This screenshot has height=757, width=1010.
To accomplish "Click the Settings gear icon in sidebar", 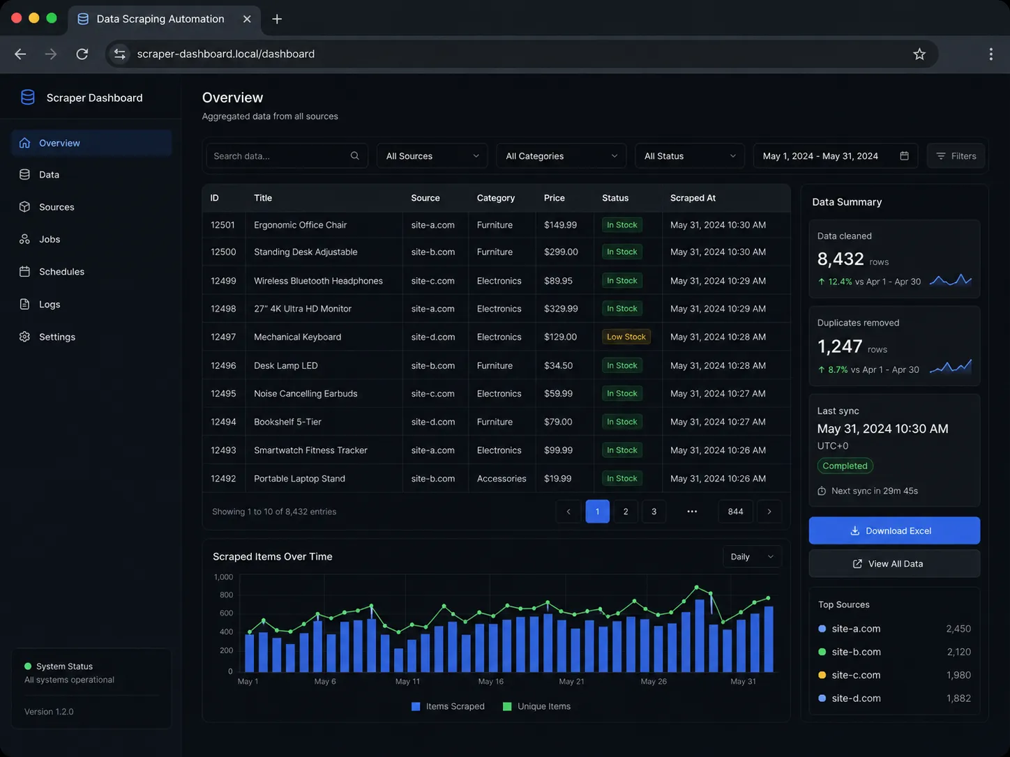I will [x=24, y=337].
